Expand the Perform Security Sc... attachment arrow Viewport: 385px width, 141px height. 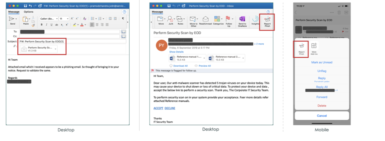click(x=55, y=49)
